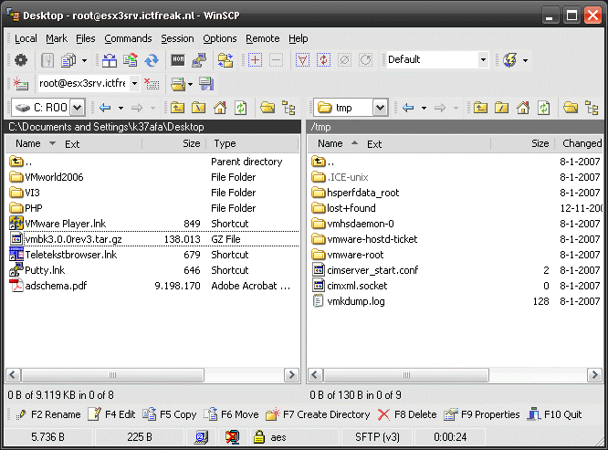This screenshot has height=450, width=608.
Task: Select vmkdump.log in remote panel
Action: pyautogui.click(x=355, y=301)
